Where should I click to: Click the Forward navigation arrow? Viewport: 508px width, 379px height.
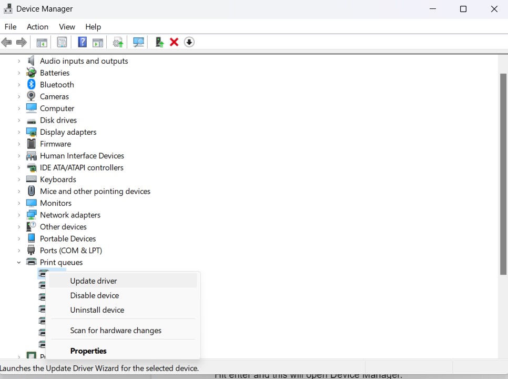(21, 42)
